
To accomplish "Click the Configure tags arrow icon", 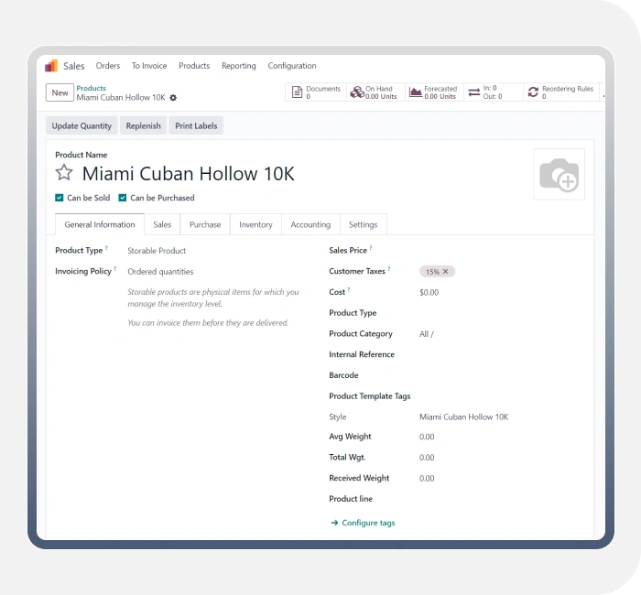I will [334, 523].
